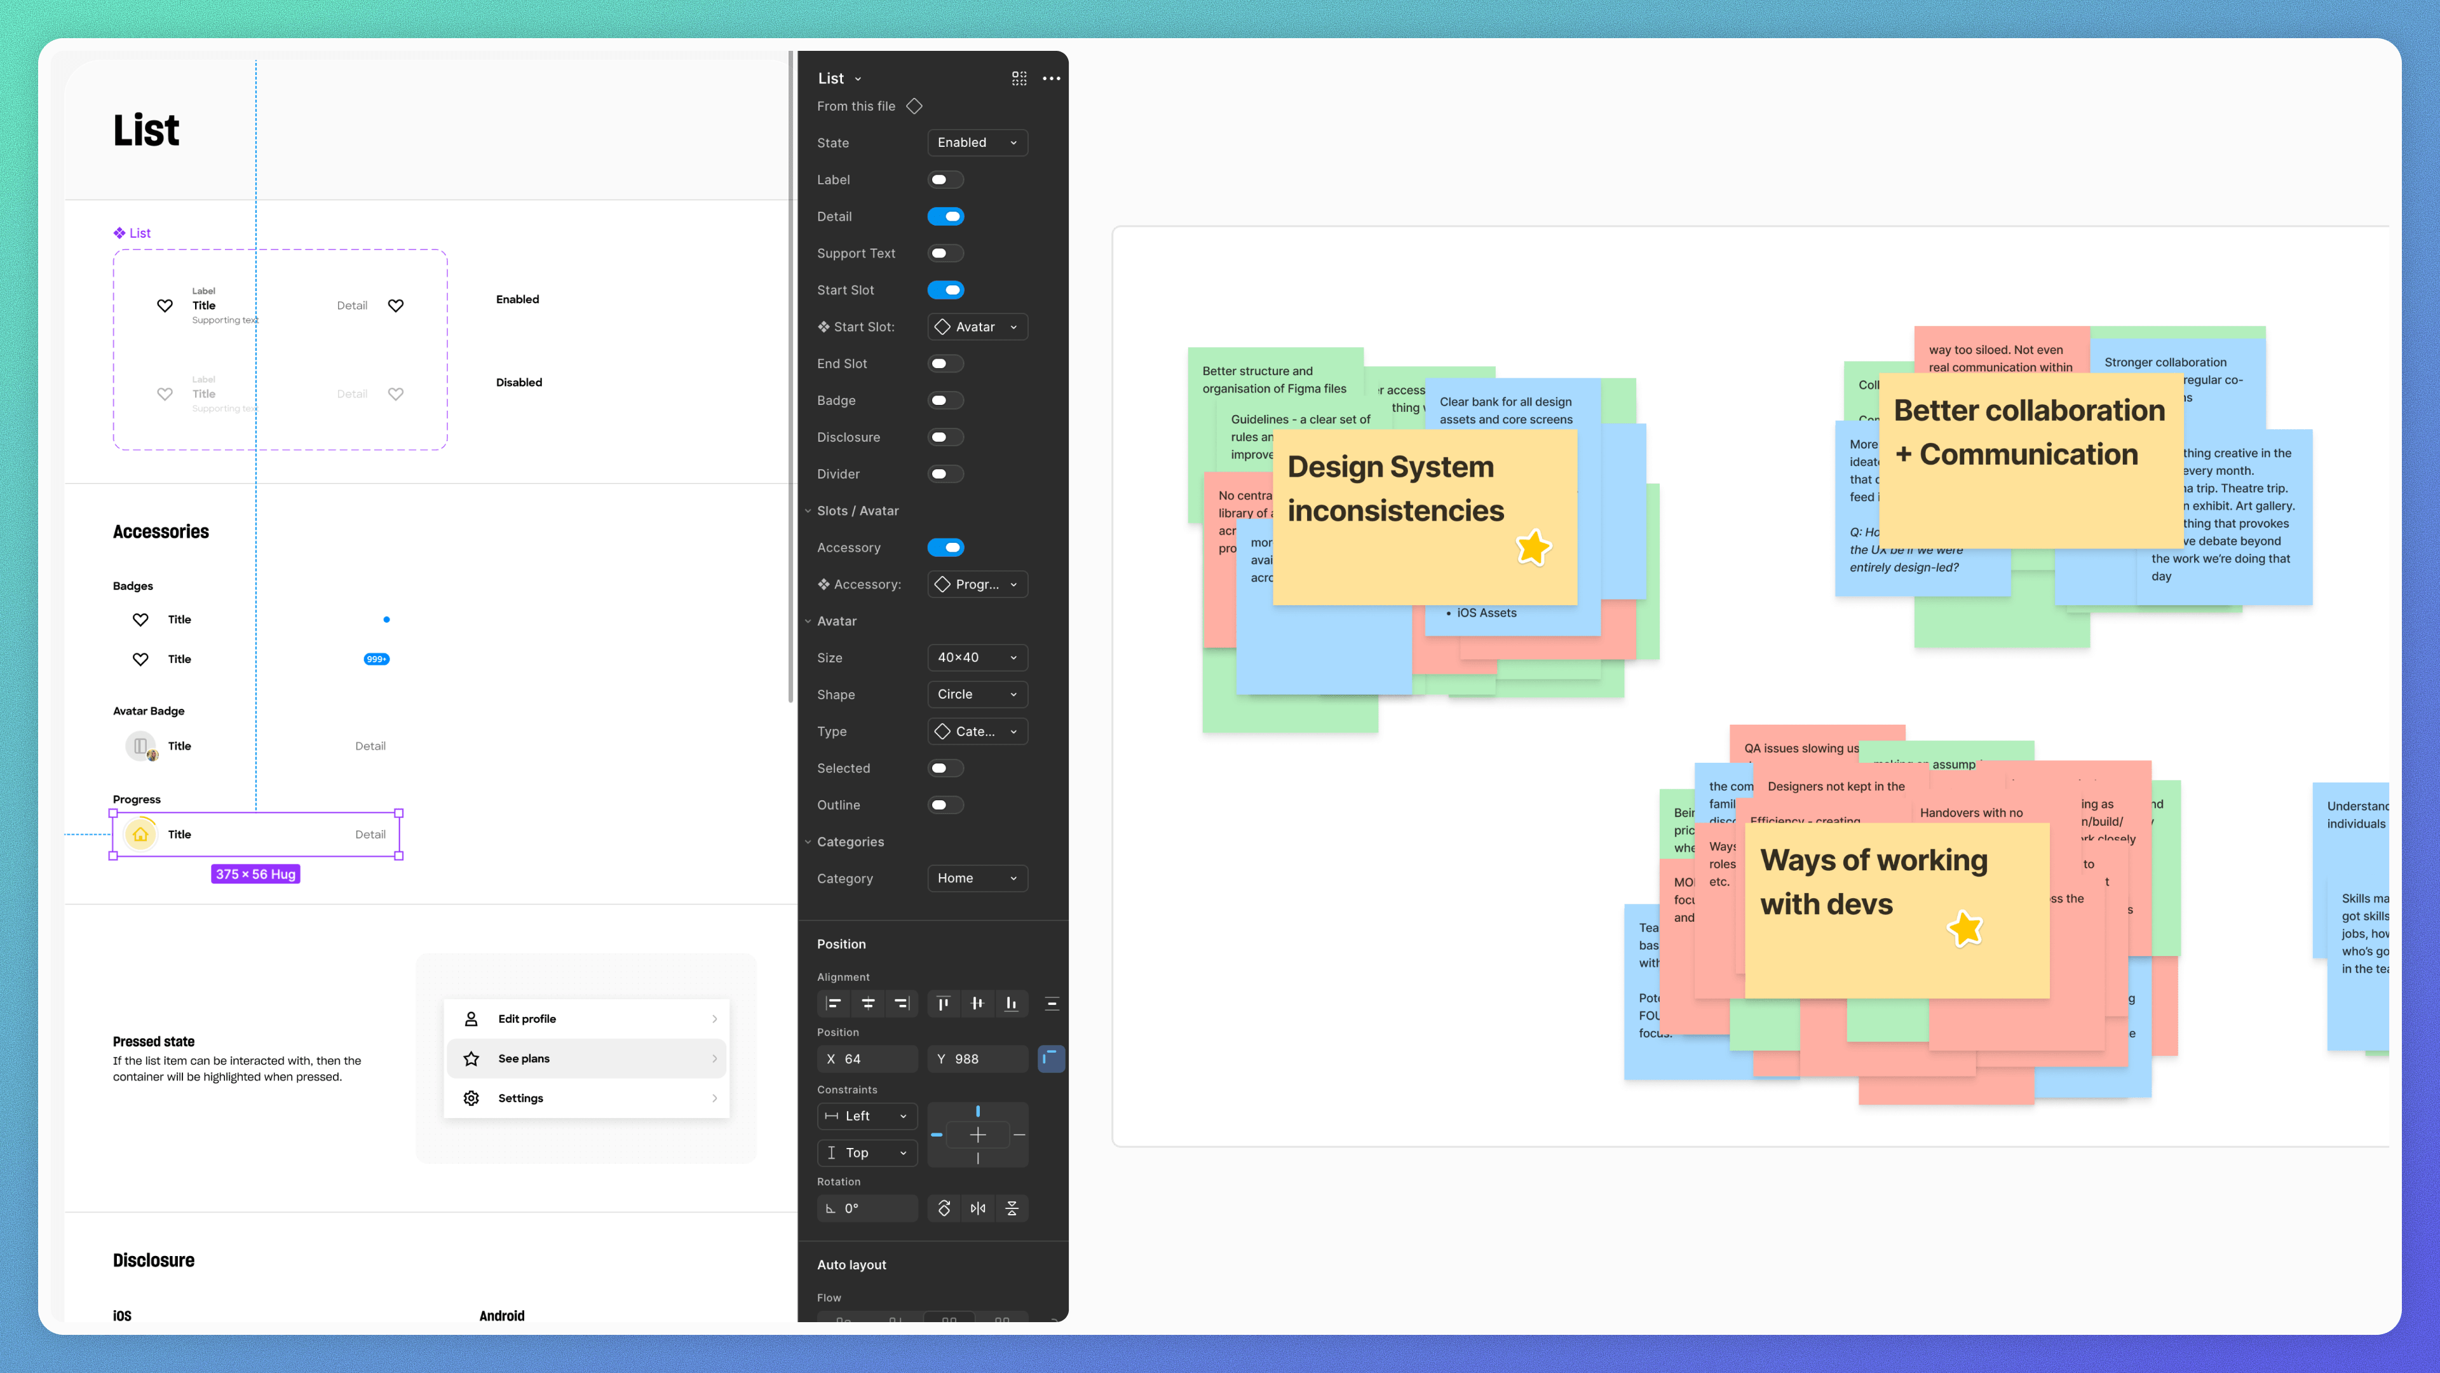Enable the Support Text toggle
Image resolution: width=2440 pixels, height=1373 pixels.
pos(945,253)
